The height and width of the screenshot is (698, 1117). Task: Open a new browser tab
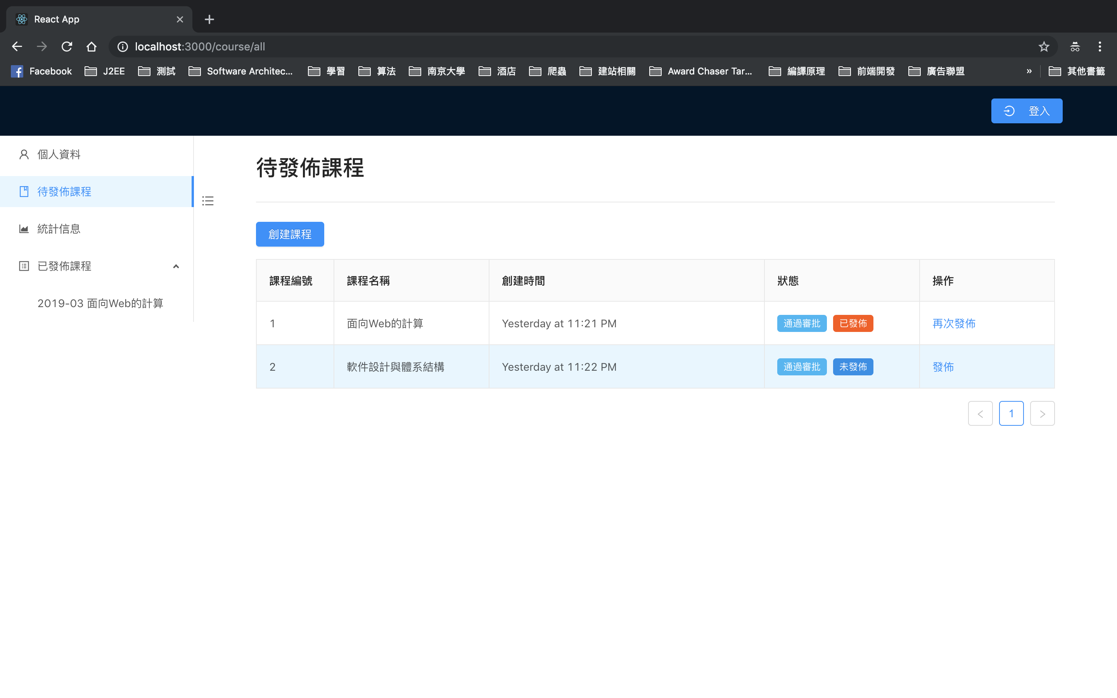(x=209, y=19)
